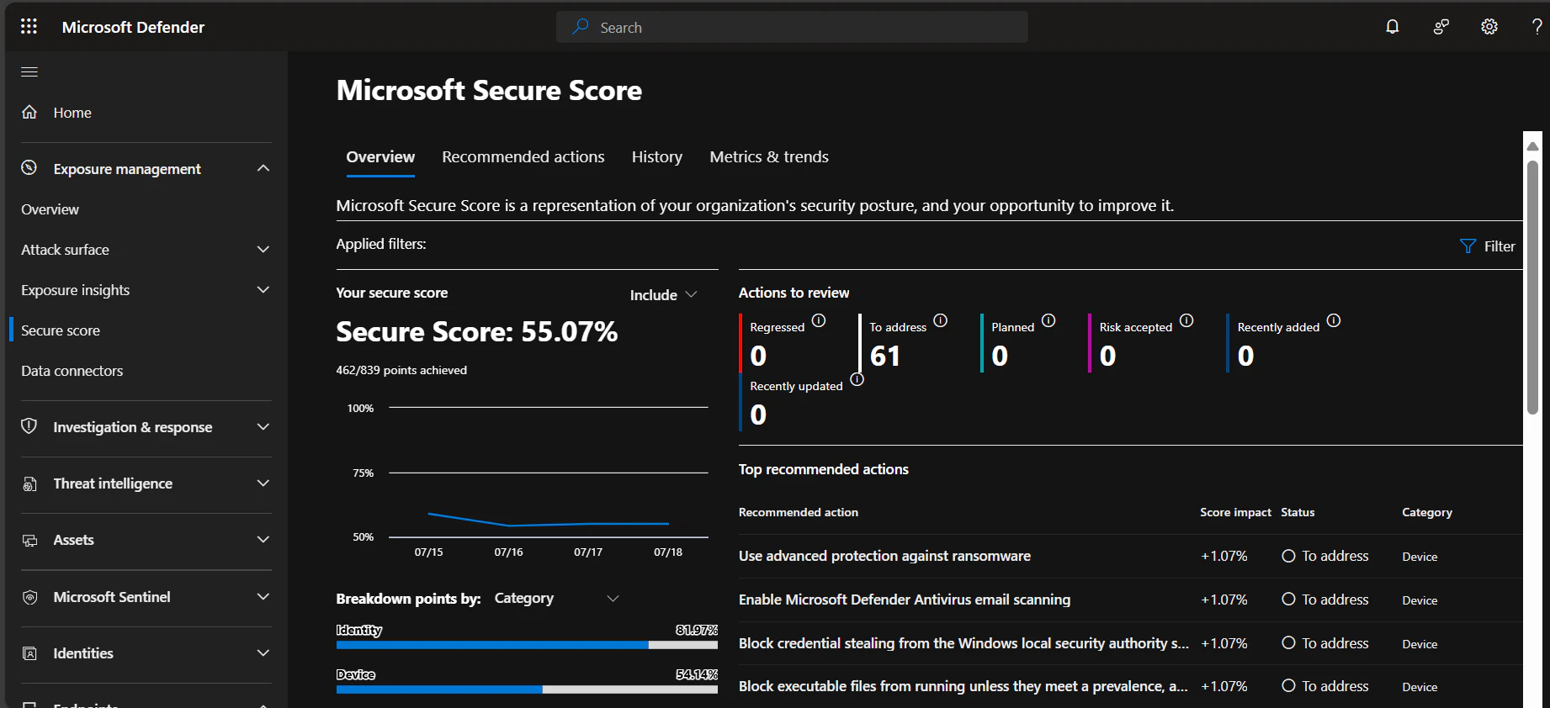
Task: Switch to Recommended actions tab
Action: coord(523,157)
